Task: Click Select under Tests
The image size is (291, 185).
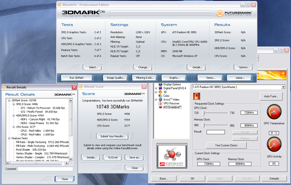Action: pyautogui.click(x=93, y=67)
